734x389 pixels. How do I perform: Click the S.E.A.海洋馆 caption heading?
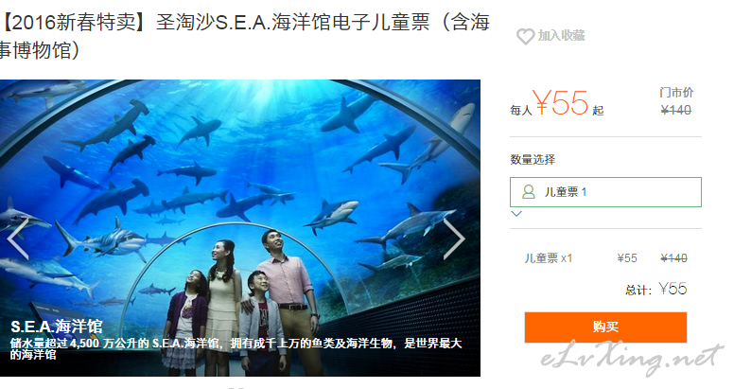[x=57, y=327]
